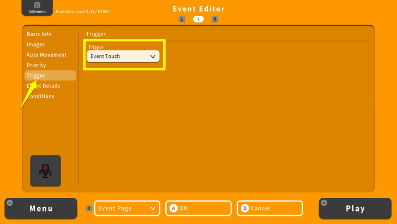Open the Priority section
The height and width of the screenshot is (224, 397).
(x=36, y=65)
